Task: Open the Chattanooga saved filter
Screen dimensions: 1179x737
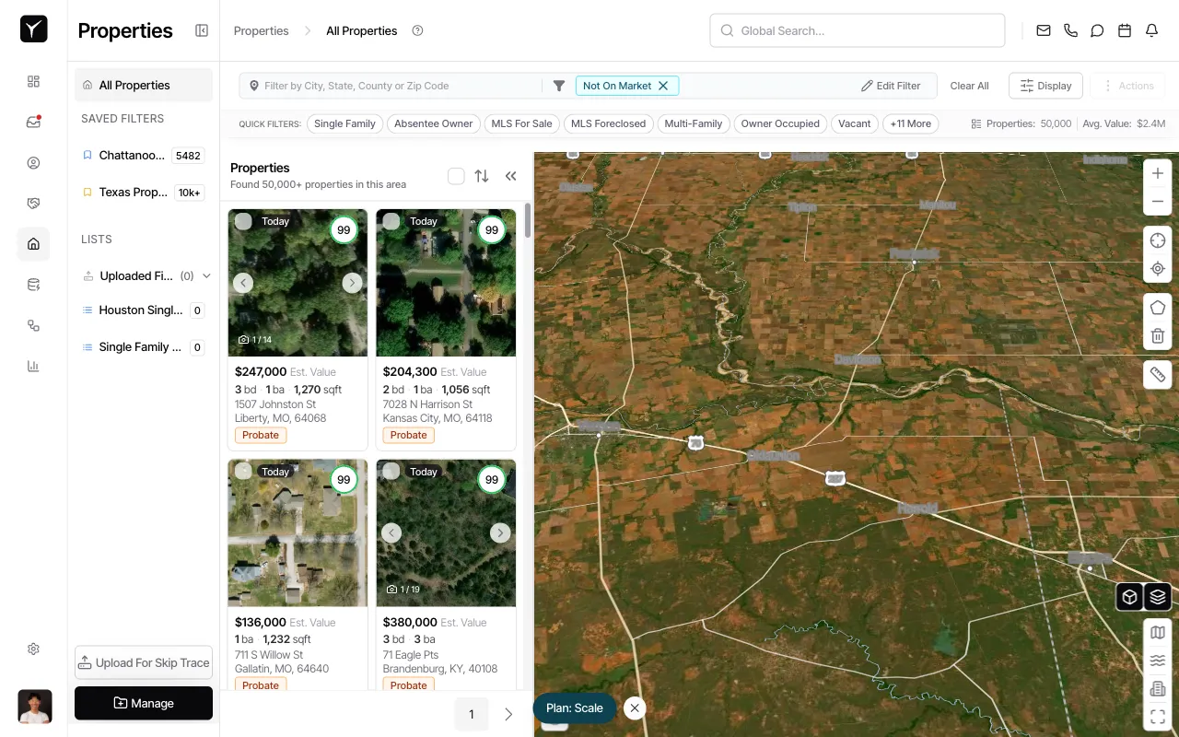Action: click(x=134, y=155)
